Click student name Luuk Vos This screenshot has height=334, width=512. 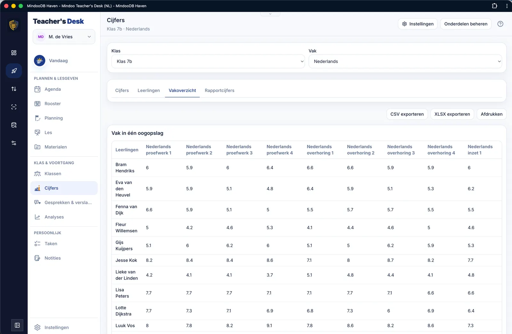coord(125,326)
